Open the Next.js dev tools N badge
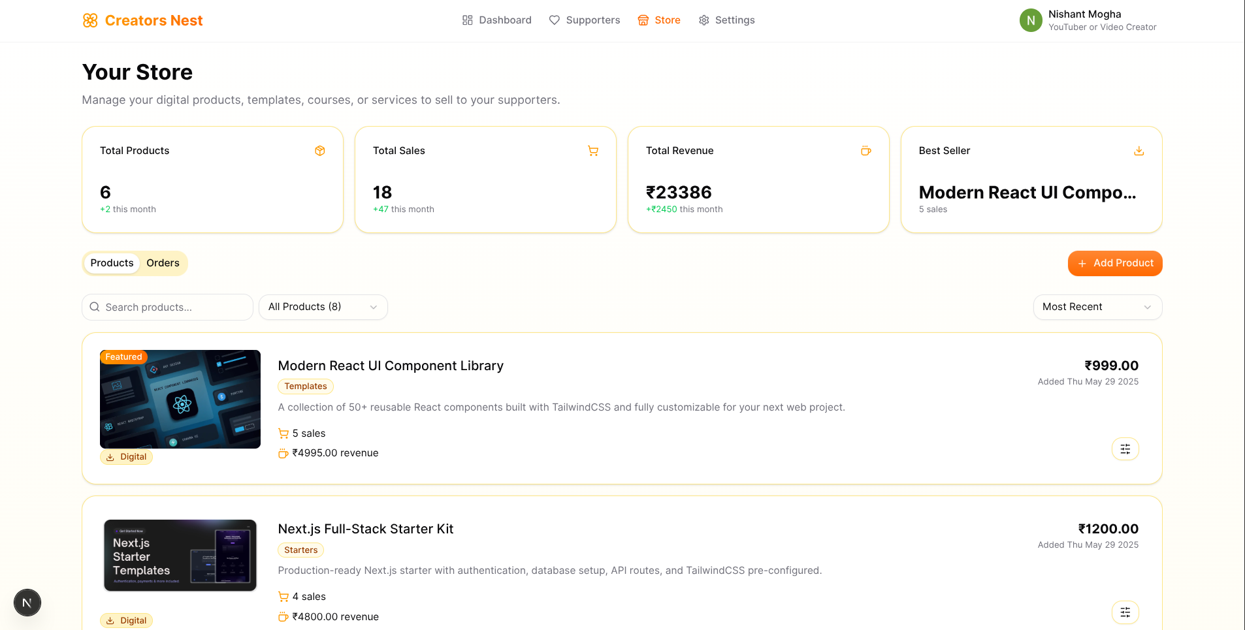This screenshot has height=630, width=1245. [x=27, y=603]
